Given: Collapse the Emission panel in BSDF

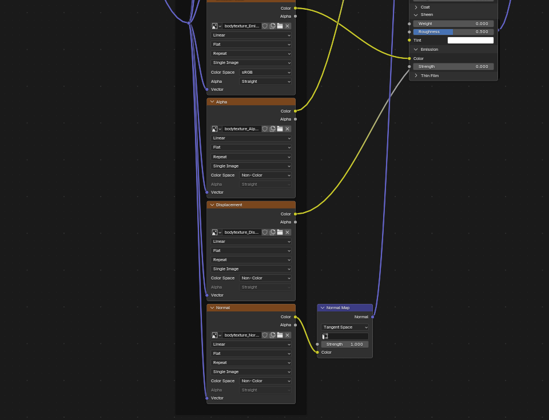Looking at the screenshot, I should click(x=416, y=49).
